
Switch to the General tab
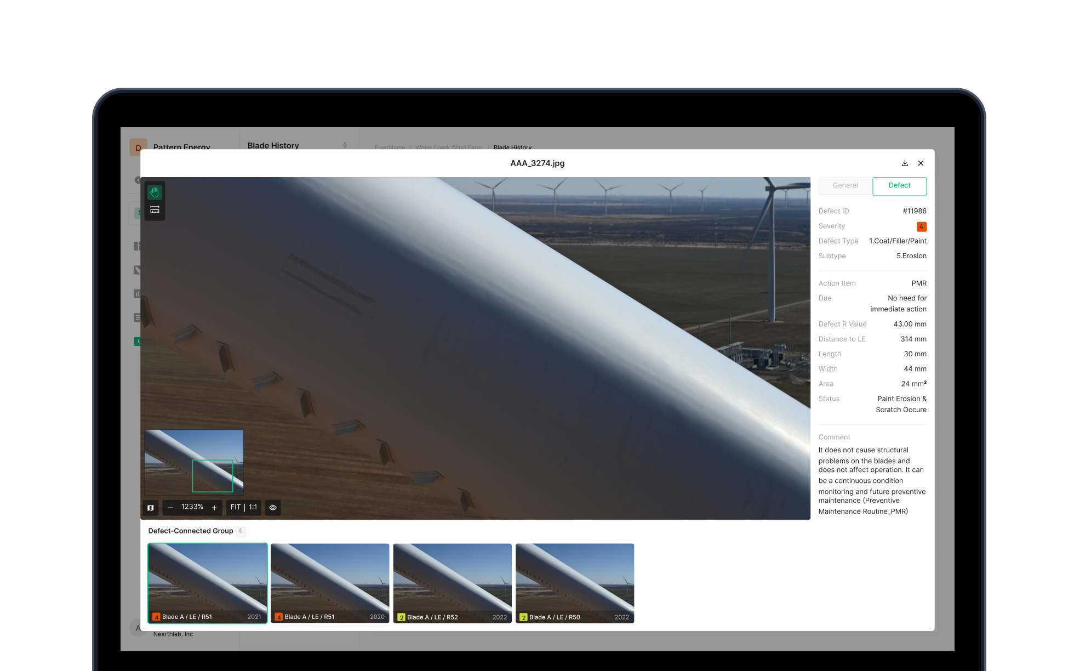click(x=845, y=186)
